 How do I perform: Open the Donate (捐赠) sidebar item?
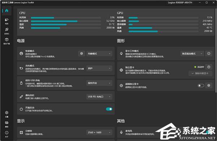click(x=7, y=124)
